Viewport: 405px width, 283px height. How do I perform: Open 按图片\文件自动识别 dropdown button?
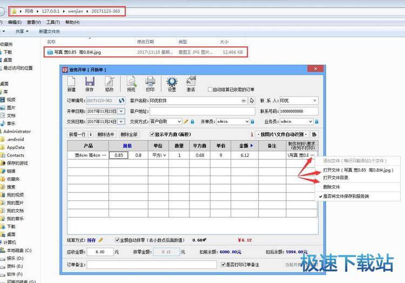tap(282, 134)
